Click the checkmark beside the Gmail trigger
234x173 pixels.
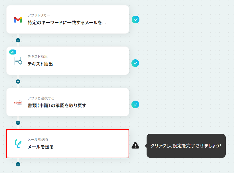135,19
